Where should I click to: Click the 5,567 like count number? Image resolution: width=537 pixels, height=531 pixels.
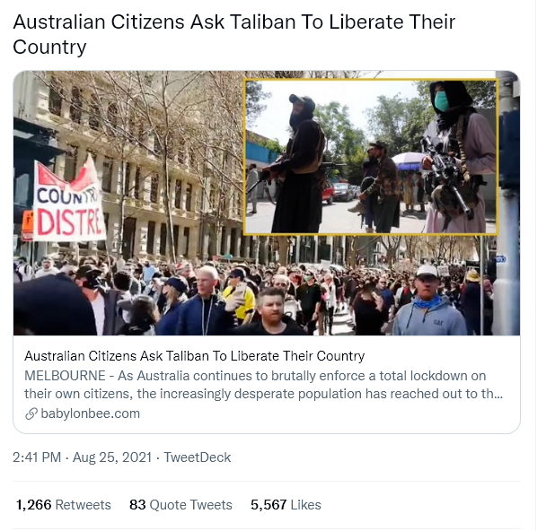click(x=268, y=505)
